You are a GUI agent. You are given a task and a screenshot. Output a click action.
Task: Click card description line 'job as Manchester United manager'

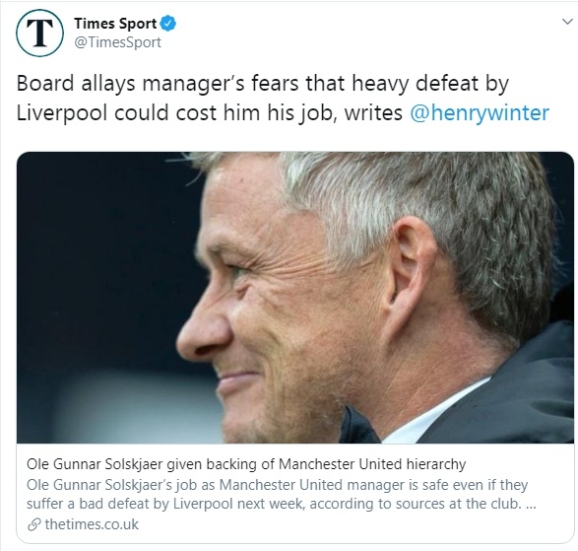pos(278,485)
